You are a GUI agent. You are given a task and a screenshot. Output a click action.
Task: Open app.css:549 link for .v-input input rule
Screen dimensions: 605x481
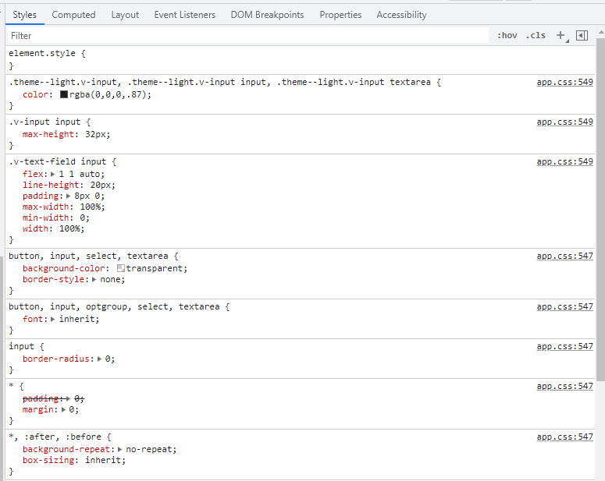tap(564, 122)
